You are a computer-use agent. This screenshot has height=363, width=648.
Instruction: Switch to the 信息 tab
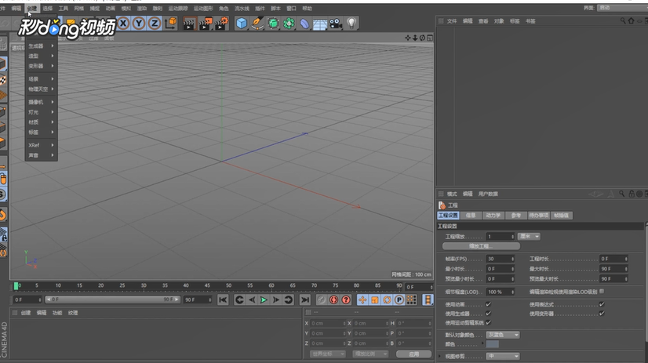(471, 215)
